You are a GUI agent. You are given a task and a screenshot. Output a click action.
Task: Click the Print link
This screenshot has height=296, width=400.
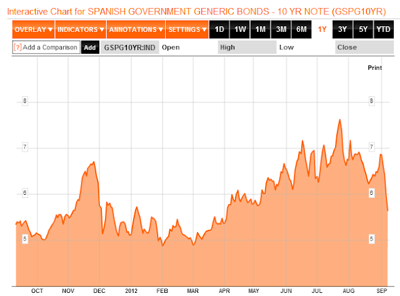click(375, 68)
